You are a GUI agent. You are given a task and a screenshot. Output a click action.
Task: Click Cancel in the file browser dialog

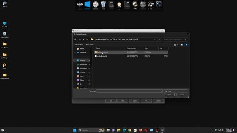click(182, 95)
